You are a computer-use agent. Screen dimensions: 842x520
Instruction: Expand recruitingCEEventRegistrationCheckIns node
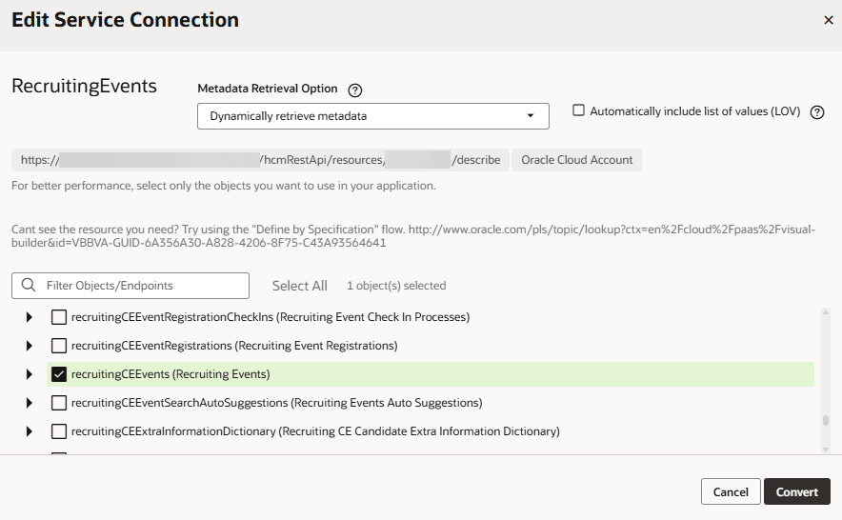click(29, 317)
